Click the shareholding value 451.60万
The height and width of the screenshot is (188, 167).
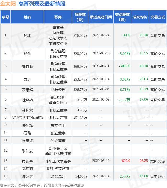[x=80, y=118]
